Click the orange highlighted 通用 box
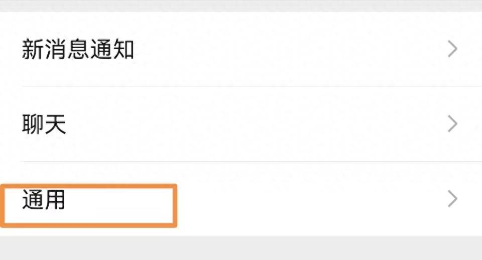482x260 pixels. (x=88, y=205)
